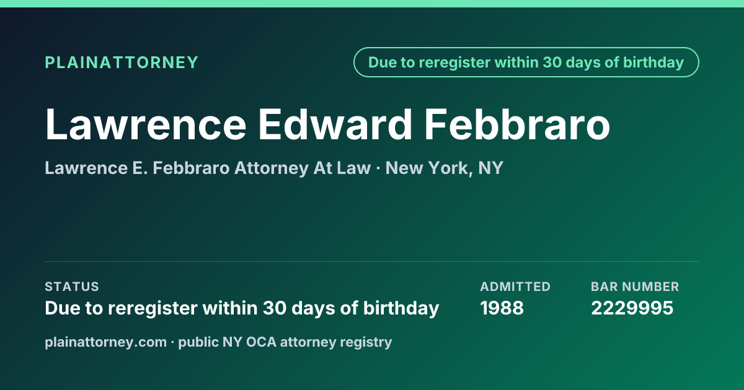
Task: Open the Lawrence E. Febbraro Attorney At Law firm name
Action: 208,168
